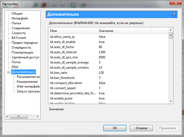Select Общие in the settings tree

tap(17, 14)
